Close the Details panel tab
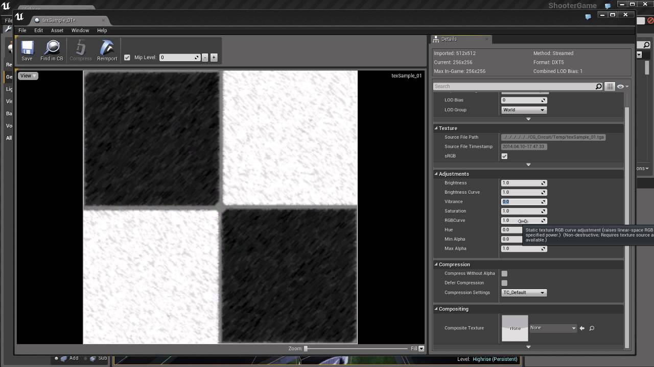654x367 pixels. coord(487,39)
